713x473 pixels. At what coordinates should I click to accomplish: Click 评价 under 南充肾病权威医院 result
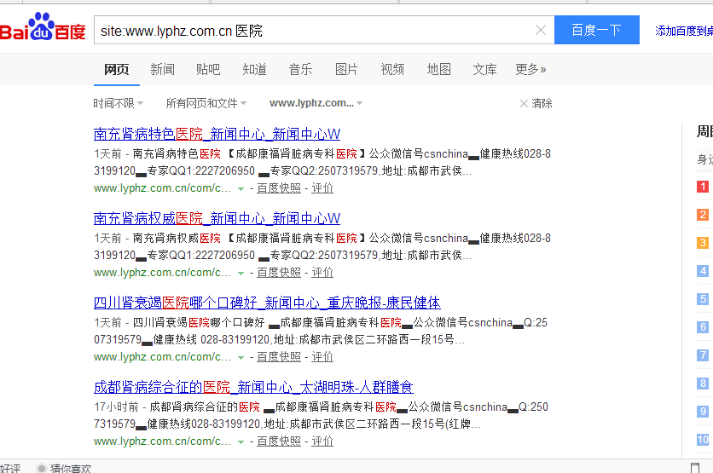[322, 273]
